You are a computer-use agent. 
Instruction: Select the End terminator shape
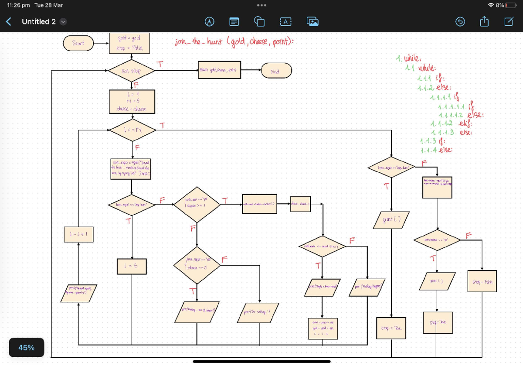pyautogui.click(x=276, y=70)
